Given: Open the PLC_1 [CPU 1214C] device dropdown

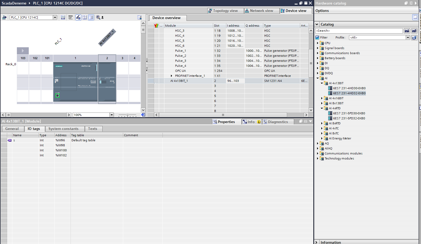Looking at the screenshot, I should pos(55,17).
